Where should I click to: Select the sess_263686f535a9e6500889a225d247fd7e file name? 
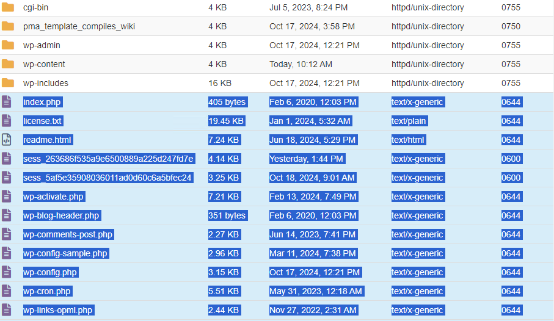tap(109, 159)
